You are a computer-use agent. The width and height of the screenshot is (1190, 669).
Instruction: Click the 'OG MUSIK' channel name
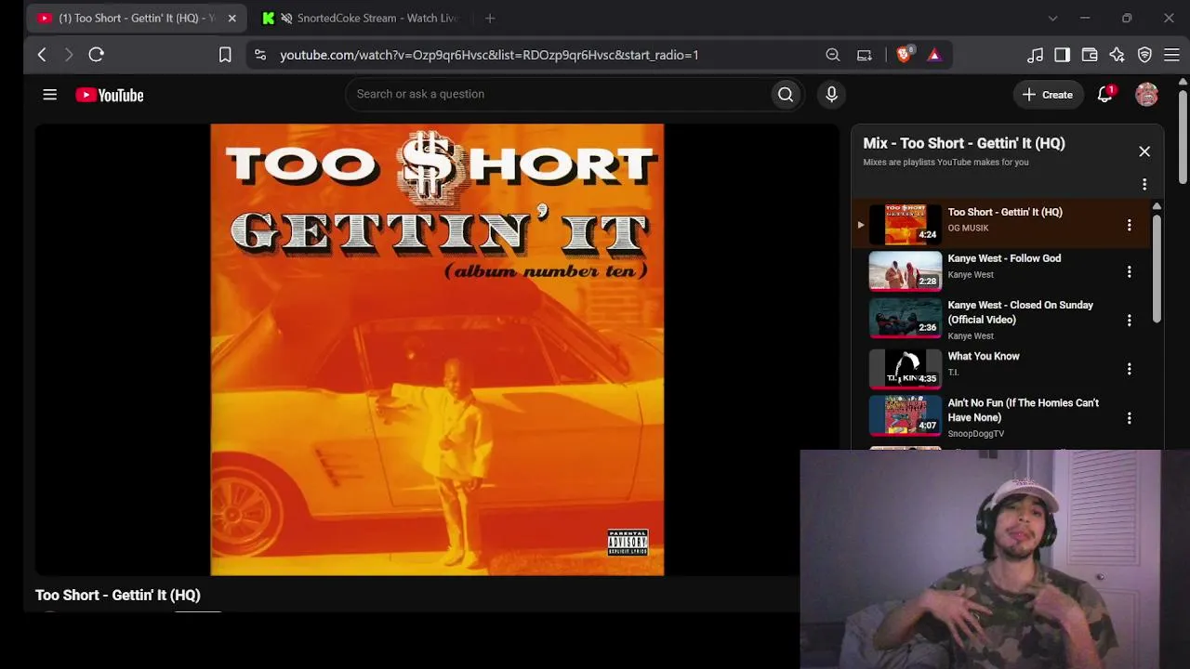pyautogui.click(x=968, y=228)
